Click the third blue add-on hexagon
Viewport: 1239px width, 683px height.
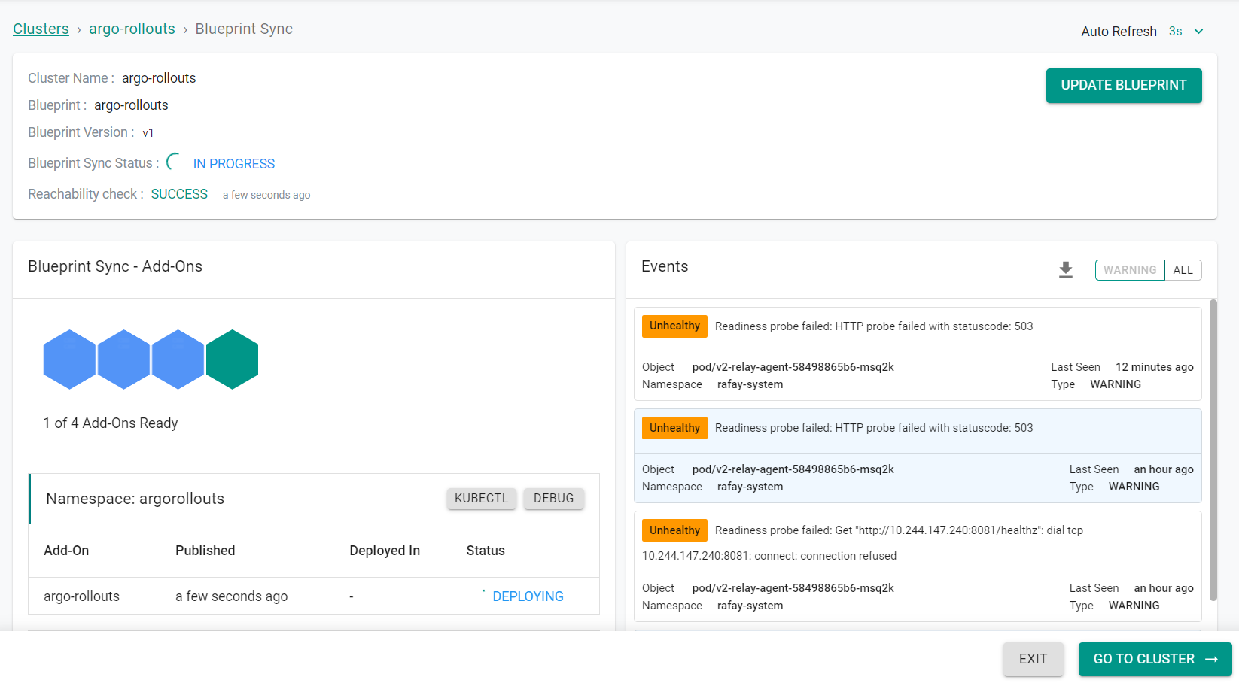pyautogui.click(x=178, y=360)
